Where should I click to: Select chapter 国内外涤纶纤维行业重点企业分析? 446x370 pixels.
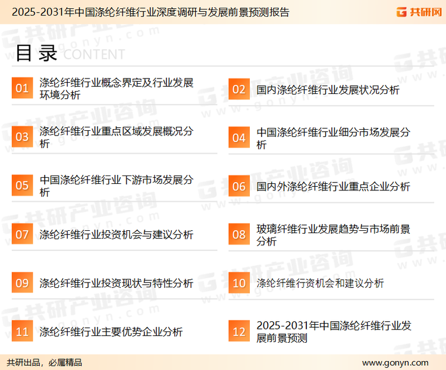(x=333, y=187)
